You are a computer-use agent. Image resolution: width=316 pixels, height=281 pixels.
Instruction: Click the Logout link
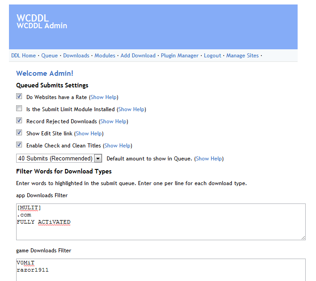(212, 56)
